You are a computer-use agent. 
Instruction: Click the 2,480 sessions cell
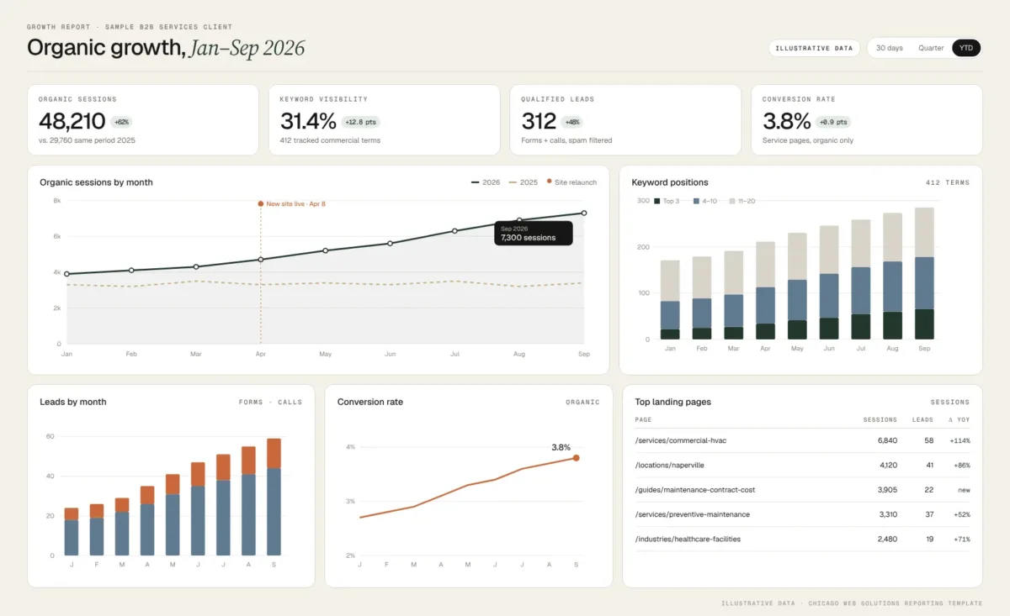tap(887, 539)
